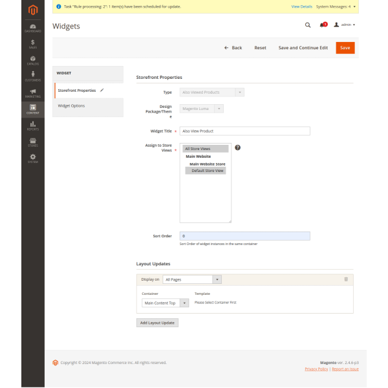Image resolution: width=388 pixels, height=388 pixels.
Task: Select the Storefront Properties tab
Action: pos(76,91)
